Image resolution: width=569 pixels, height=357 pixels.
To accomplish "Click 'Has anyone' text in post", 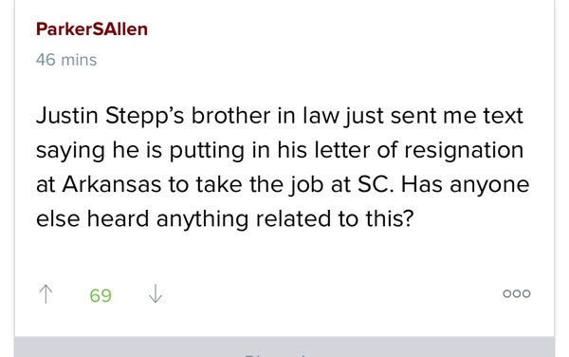I will [x=465, y=185].
